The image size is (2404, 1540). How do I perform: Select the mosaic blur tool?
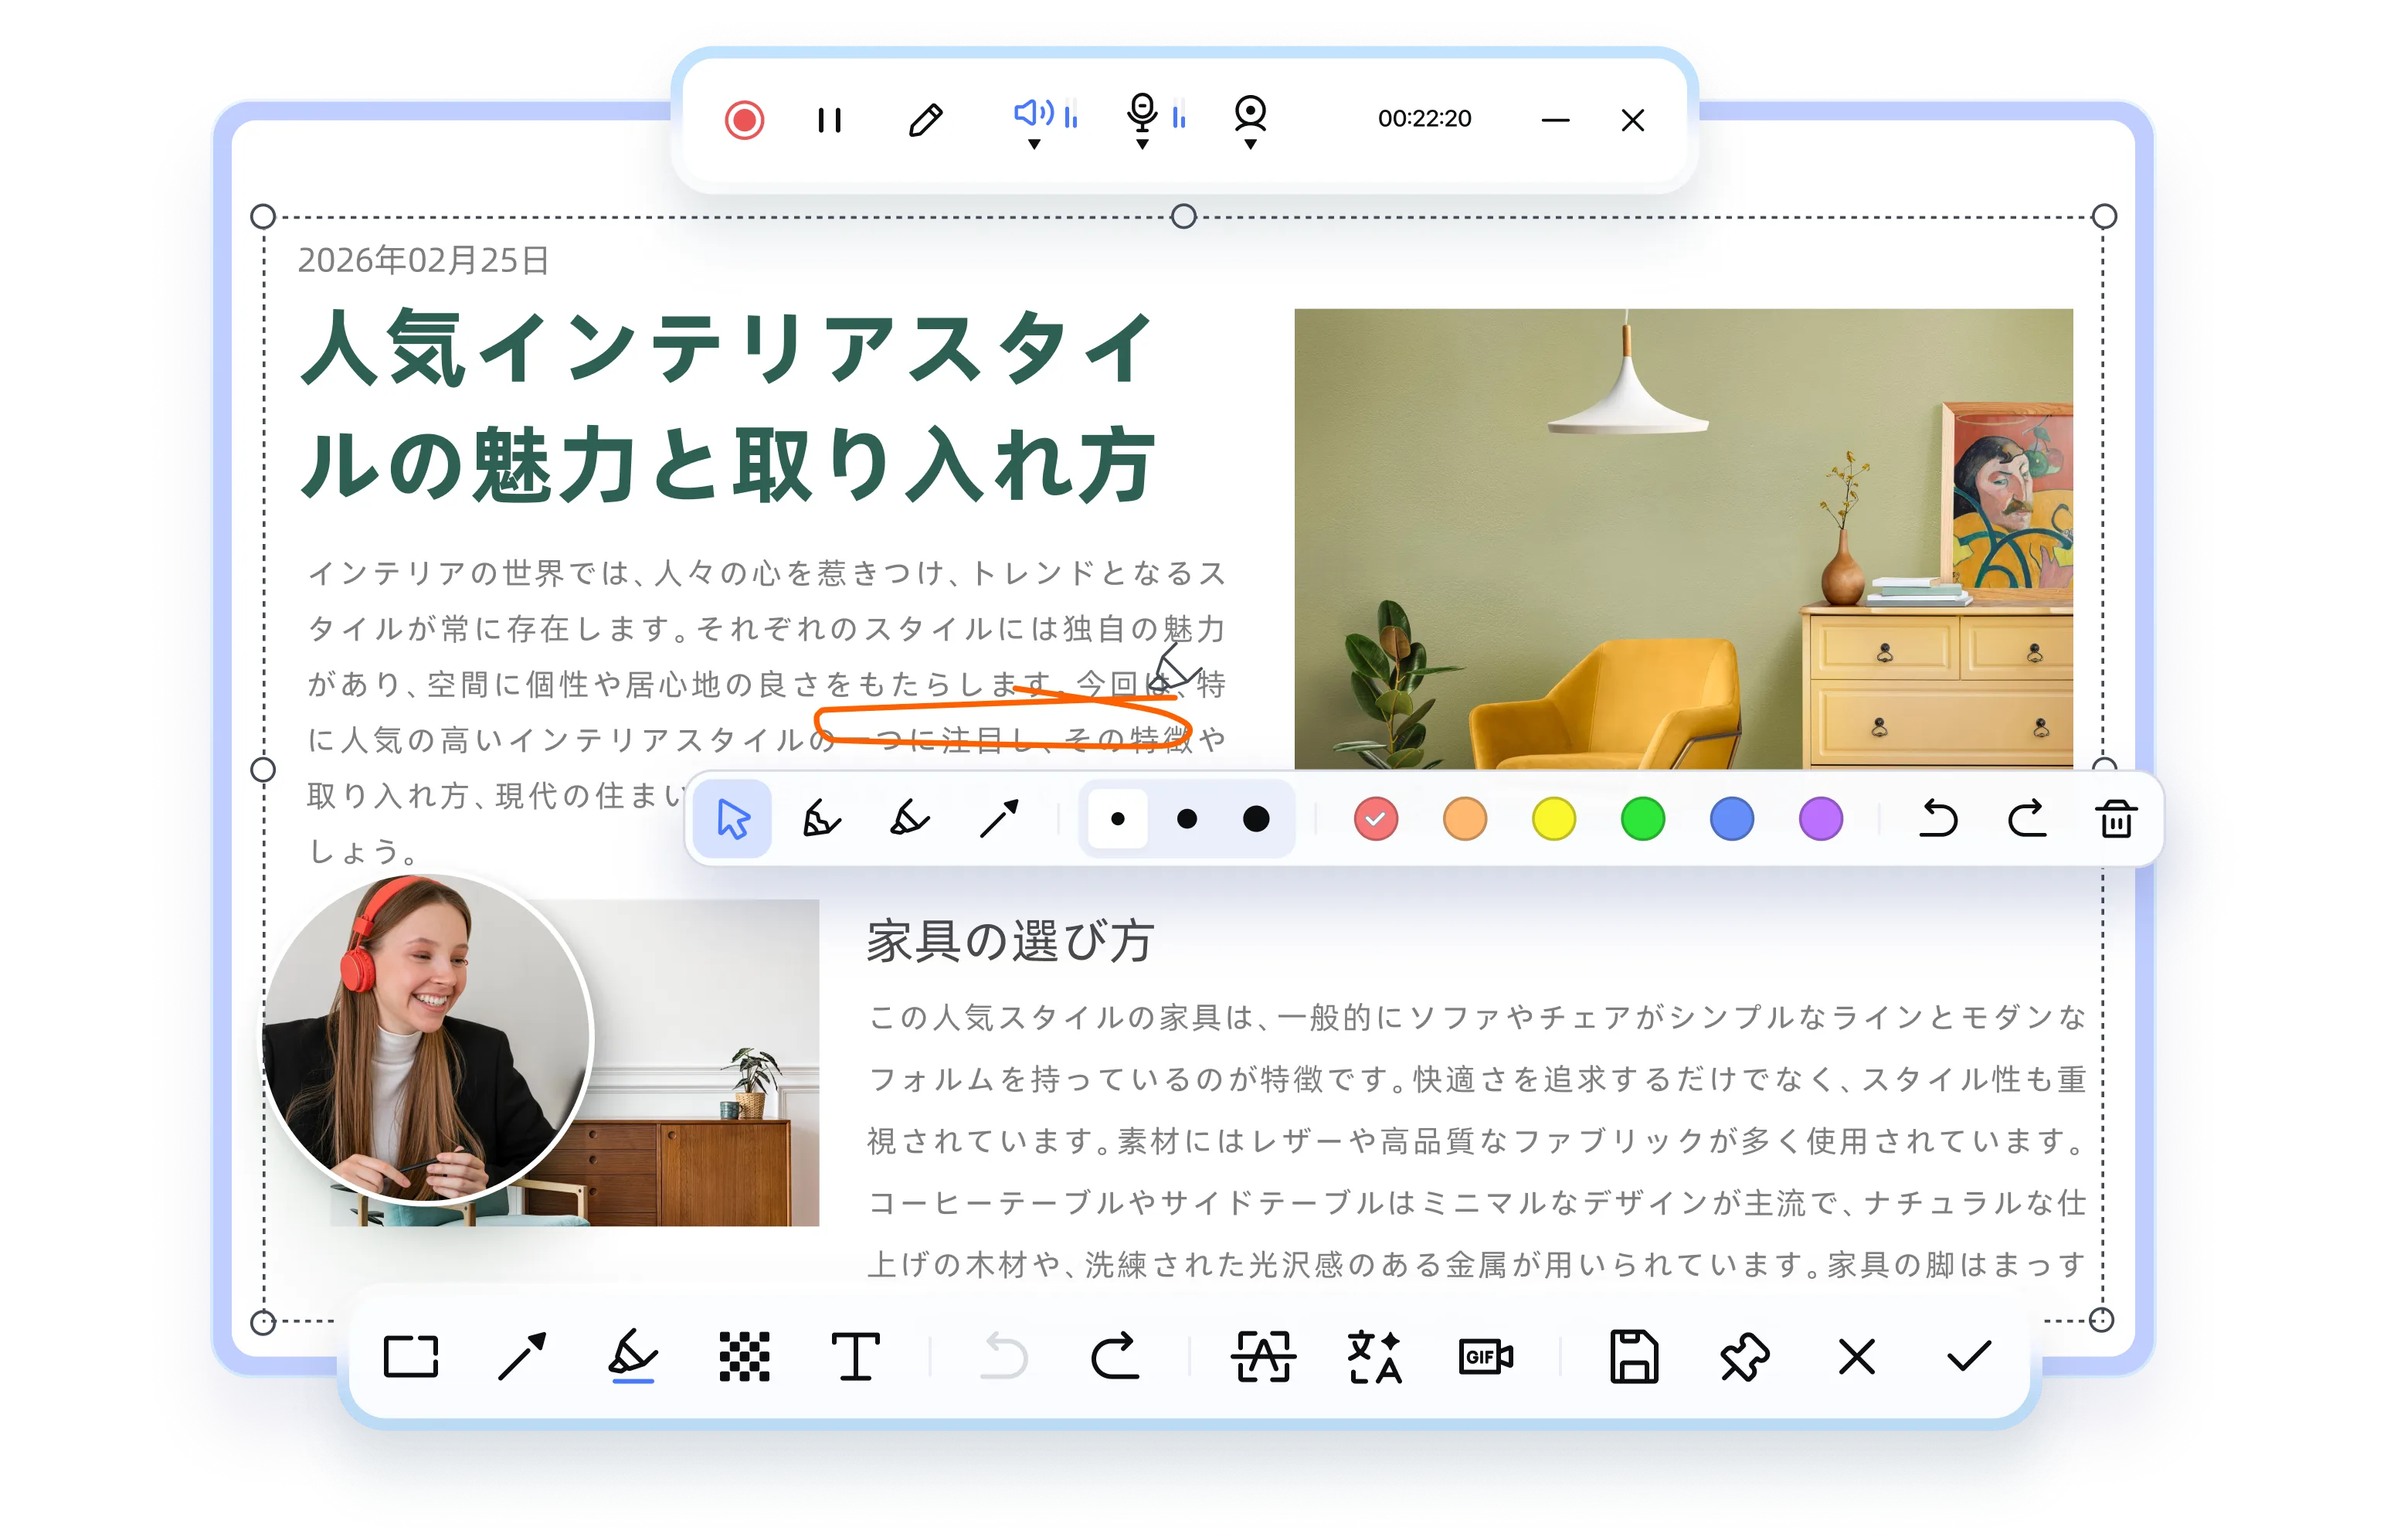click(745, 1358)
